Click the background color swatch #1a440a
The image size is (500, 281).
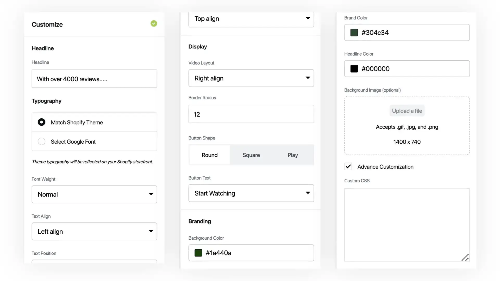click(x=198, y=253)
